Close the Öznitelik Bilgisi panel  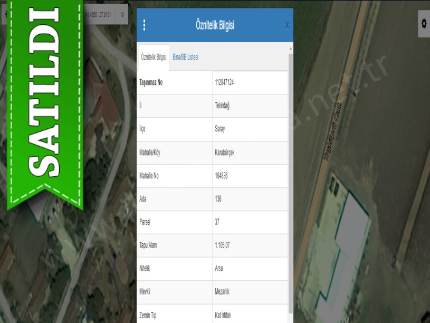point(286,25)
